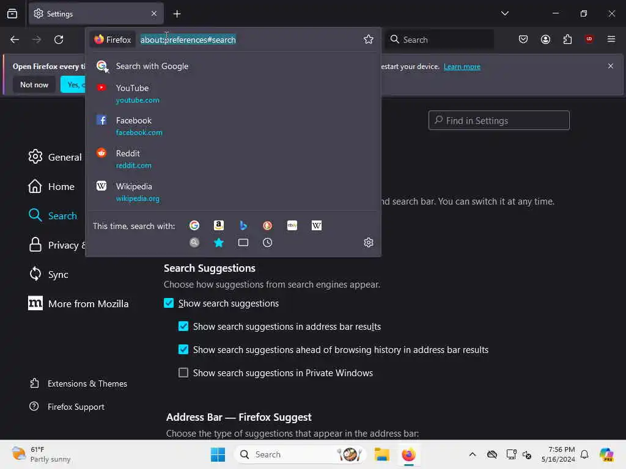This screenshot has width=626, height=469.
Task: Open the Extensions puzzle icon
Action: click(567, 39)
